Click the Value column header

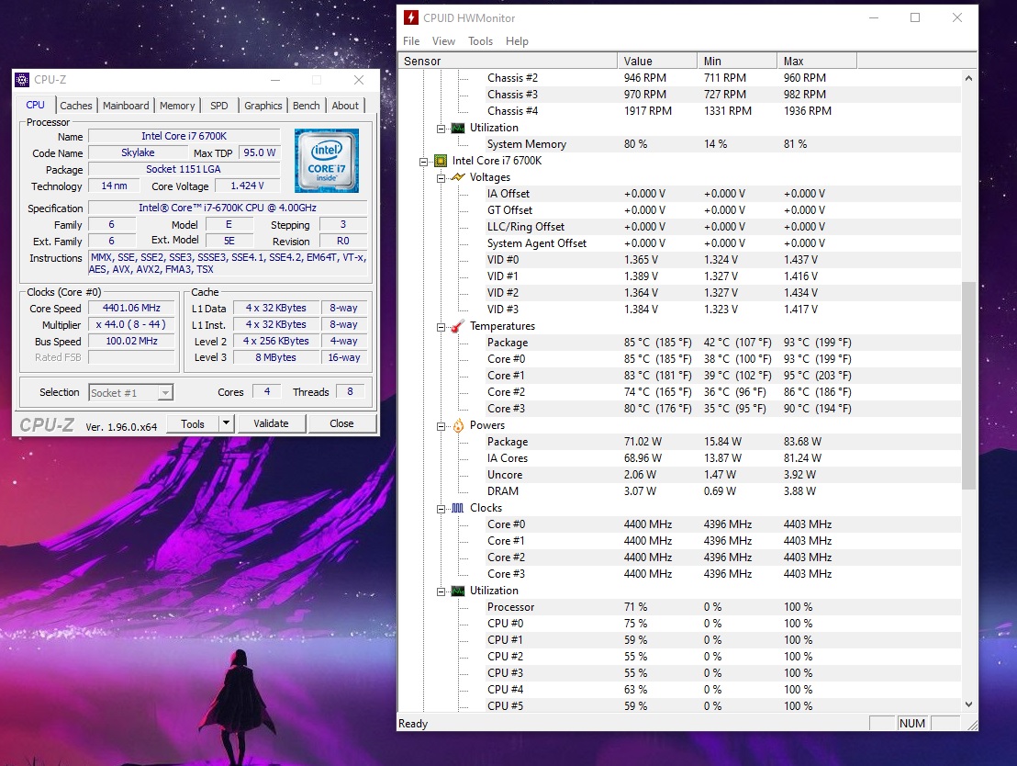click(657, 61)
